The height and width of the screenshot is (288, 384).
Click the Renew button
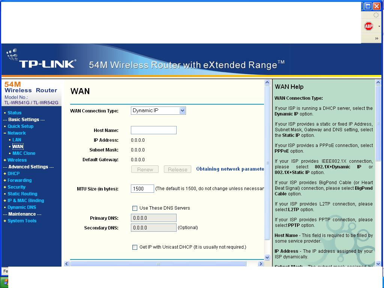[x=145, y=169]
